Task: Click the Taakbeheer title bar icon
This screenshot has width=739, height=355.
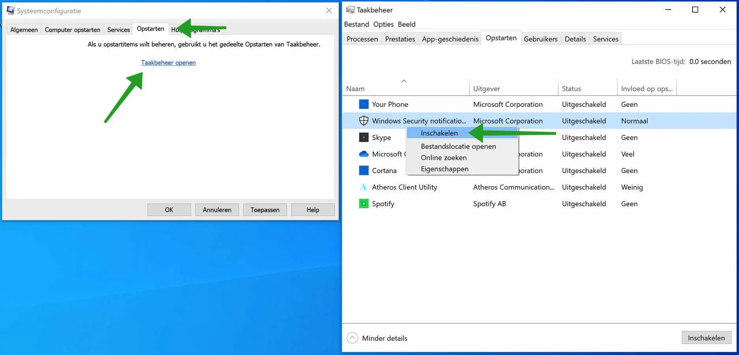Action: pos(350,10)
